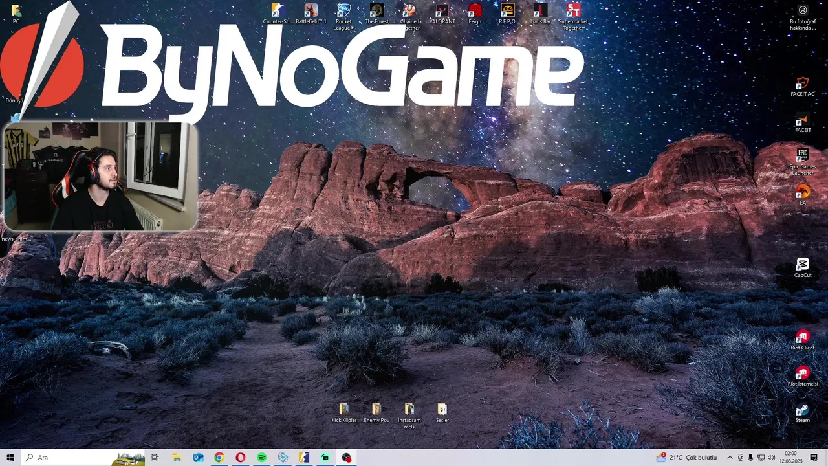Open the Windows Start menu
The height and width of the screenshot is (466, 828).
point(10,458)
